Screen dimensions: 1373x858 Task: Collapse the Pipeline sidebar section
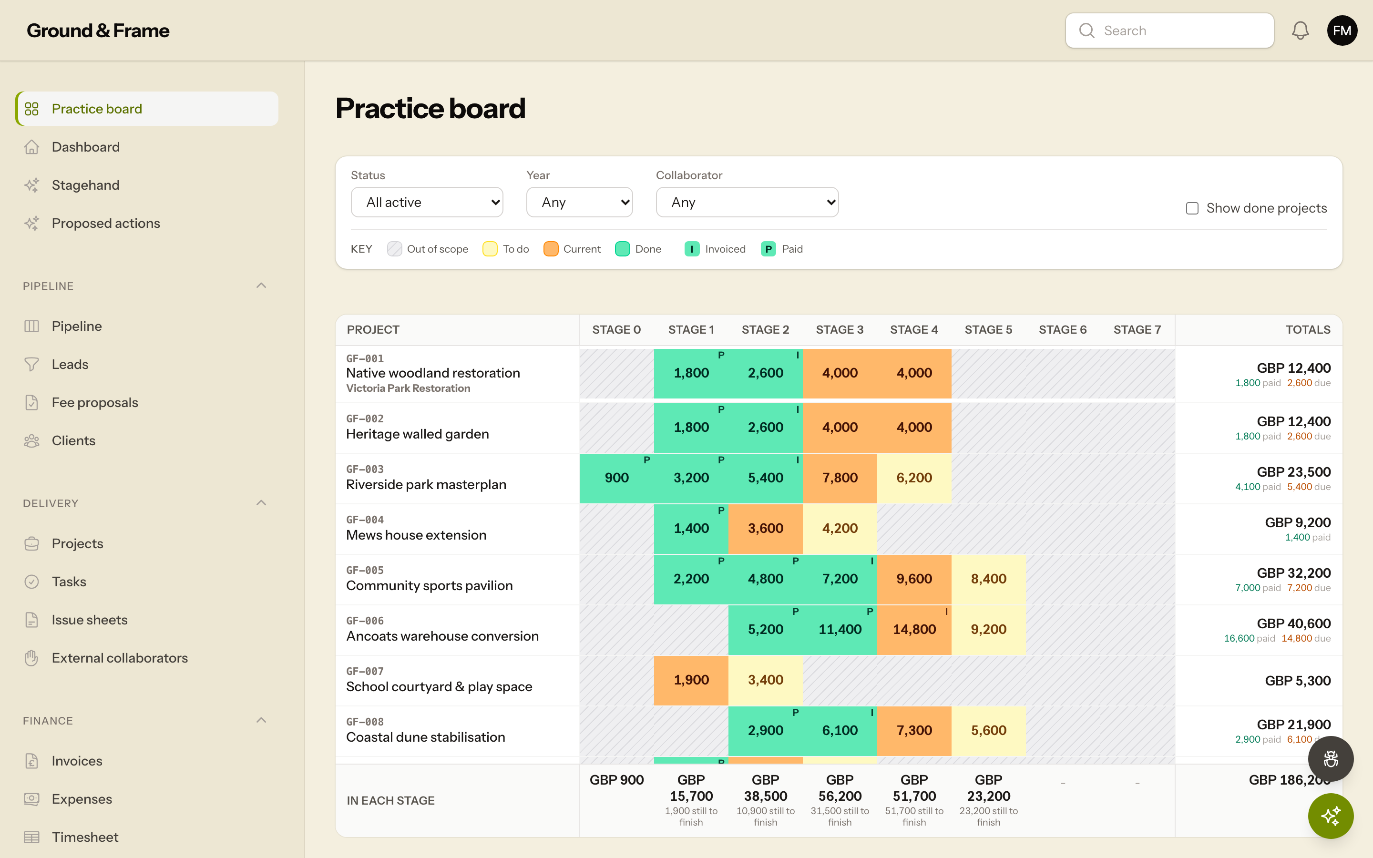[261, 286]
